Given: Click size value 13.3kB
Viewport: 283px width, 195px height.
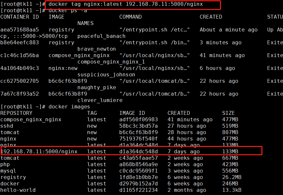Looking at the screenshot, I should point(232,190).
